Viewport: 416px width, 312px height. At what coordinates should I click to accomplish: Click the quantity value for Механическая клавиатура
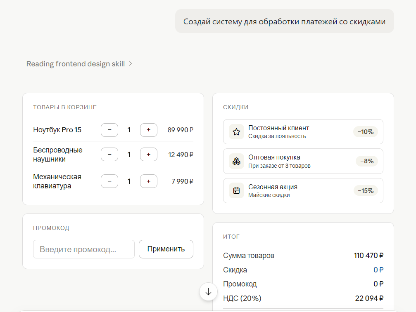click(x=129, y=181)
